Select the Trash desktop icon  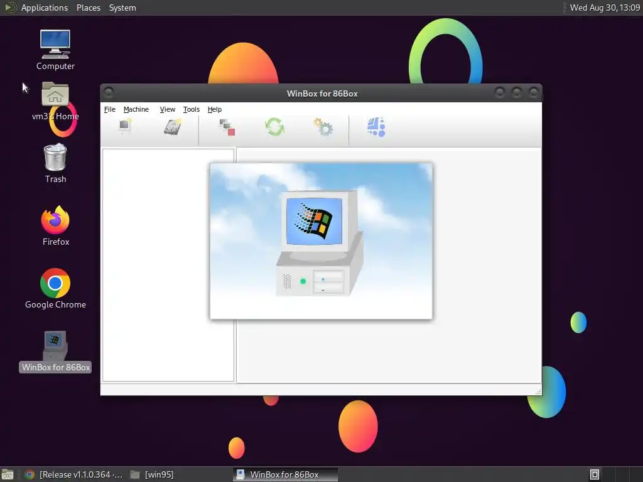(x=55, y=163)
